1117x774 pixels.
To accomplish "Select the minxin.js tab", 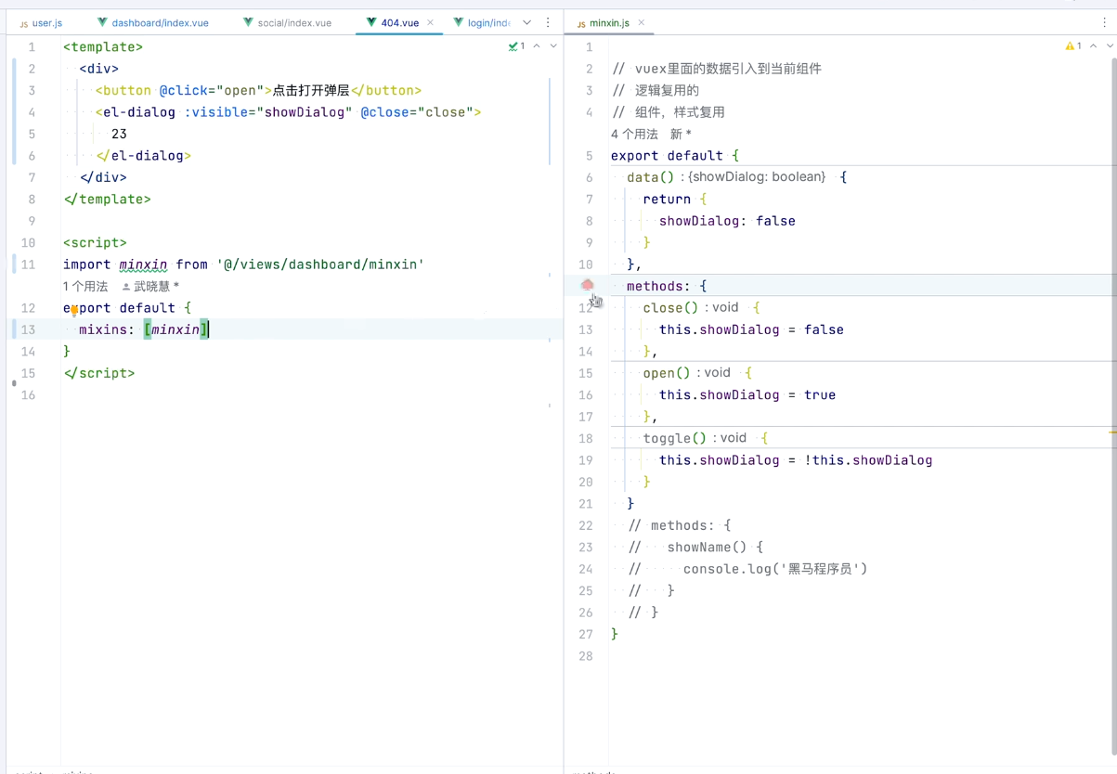I will [609, 22].
